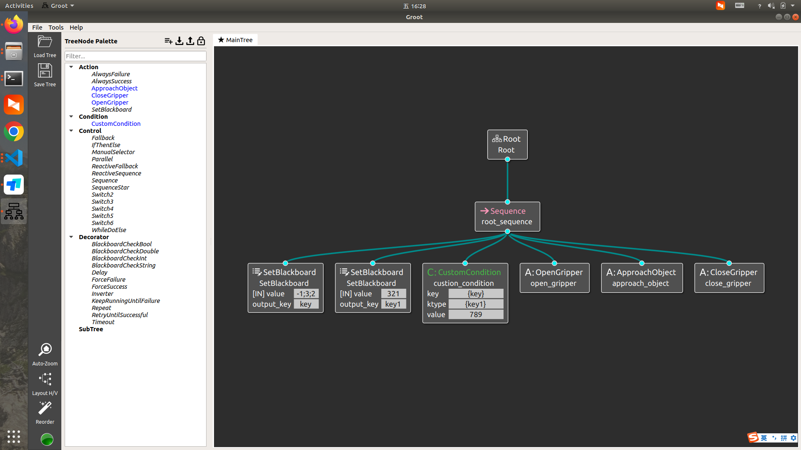Switch to the MainTree tab
801x450 pixels.
click(x=235, y=40)
